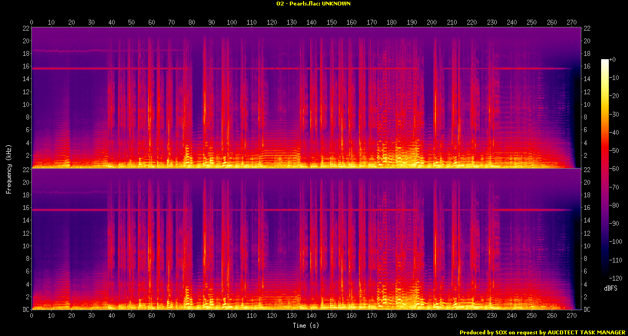Screen dimensions: 628x336
Task: Click "200" on the top time axis
Action: (x=431, y=23)
